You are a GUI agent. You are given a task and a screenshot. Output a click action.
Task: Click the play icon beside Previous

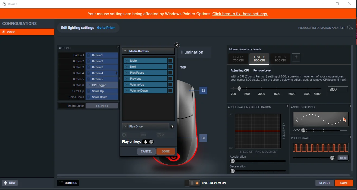(x=126, y=79)
